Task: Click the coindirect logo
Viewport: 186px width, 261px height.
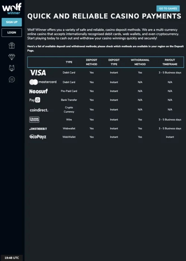Action: pos(39,110)
